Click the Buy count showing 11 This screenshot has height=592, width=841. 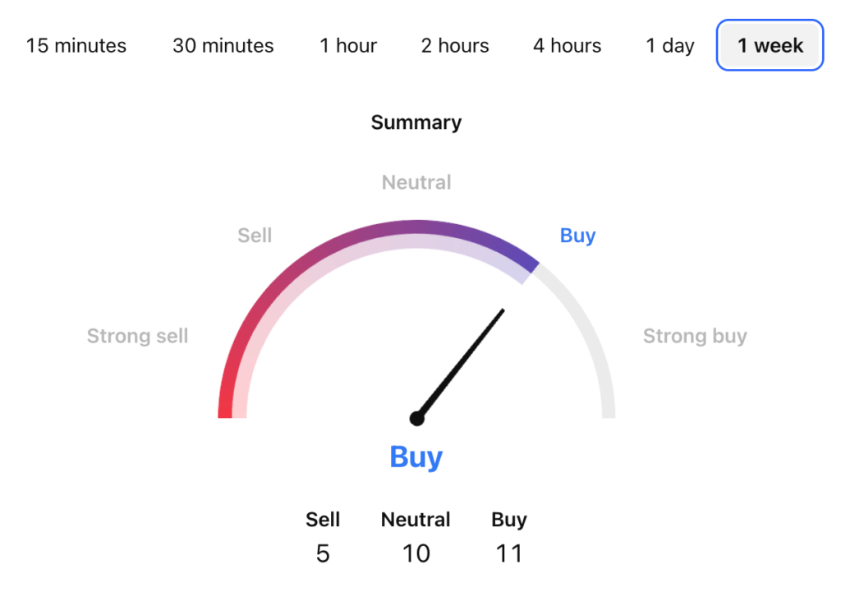coord(509,553)
